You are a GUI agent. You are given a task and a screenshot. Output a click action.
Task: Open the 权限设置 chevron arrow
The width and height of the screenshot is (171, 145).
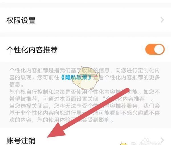pos(162,20)
